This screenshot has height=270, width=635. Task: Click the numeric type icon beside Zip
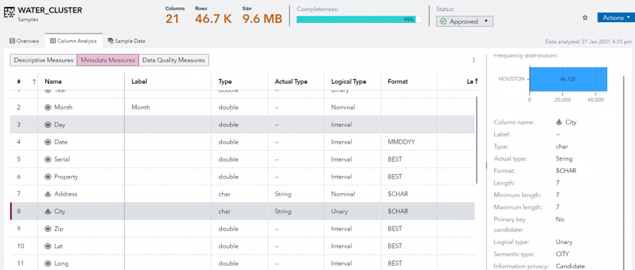[48, 229]
